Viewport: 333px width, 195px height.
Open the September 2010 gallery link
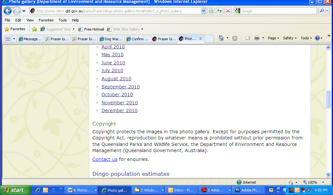[120, 87]
